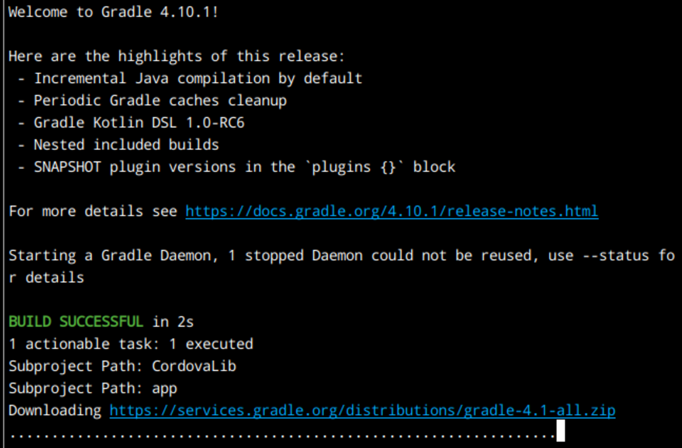682x448 pixels.
Task: Click the "For more details see" text
Action: pyautogui.click(x=93, y=211)
